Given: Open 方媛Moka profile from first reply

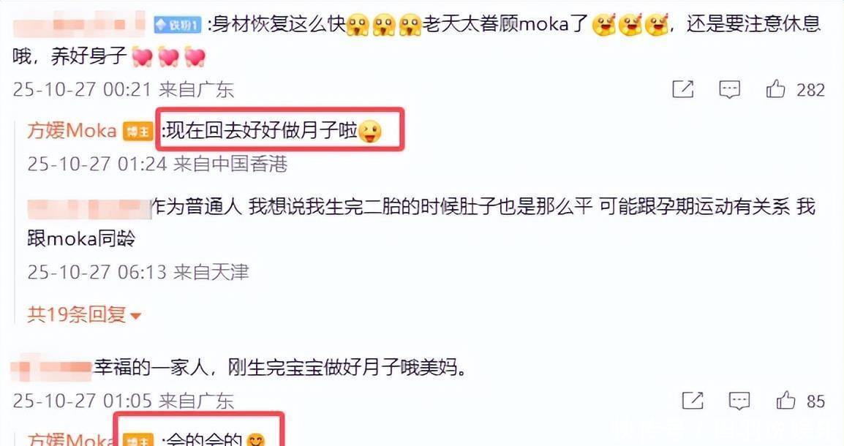Looking at the screenshot, I should coord(72,131).
